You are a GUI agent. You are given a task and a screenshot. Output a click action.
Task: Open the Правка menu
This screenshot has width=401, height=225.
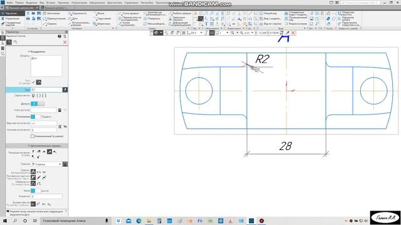tap(19, 2)
